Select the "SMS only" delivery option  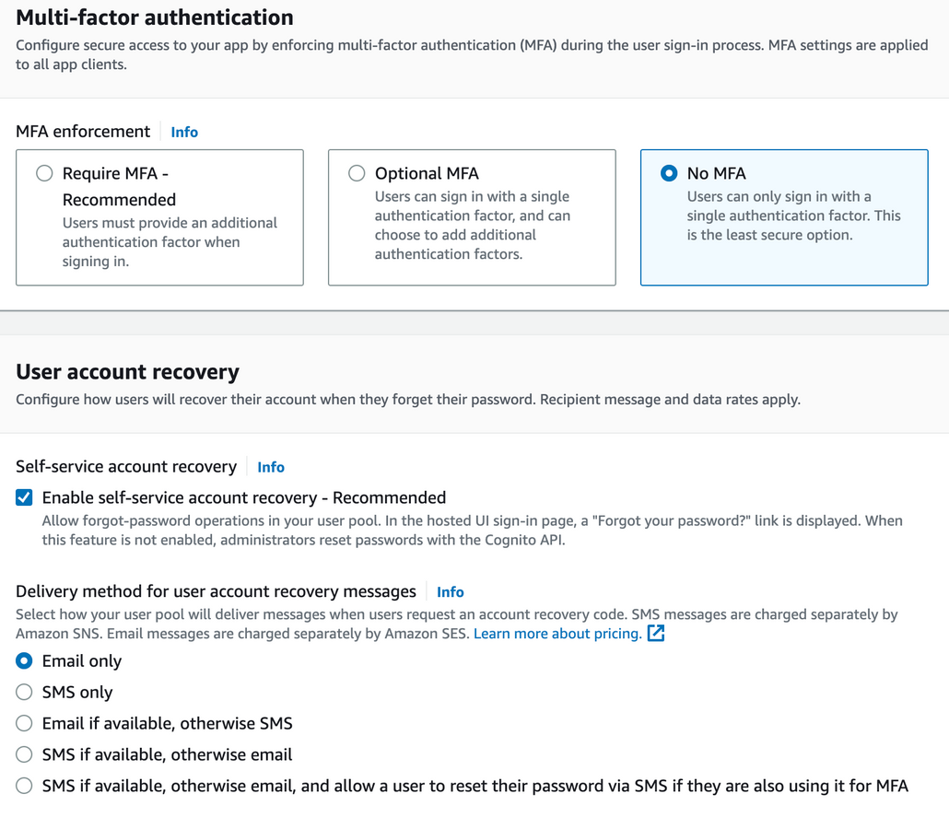(23, 692)
